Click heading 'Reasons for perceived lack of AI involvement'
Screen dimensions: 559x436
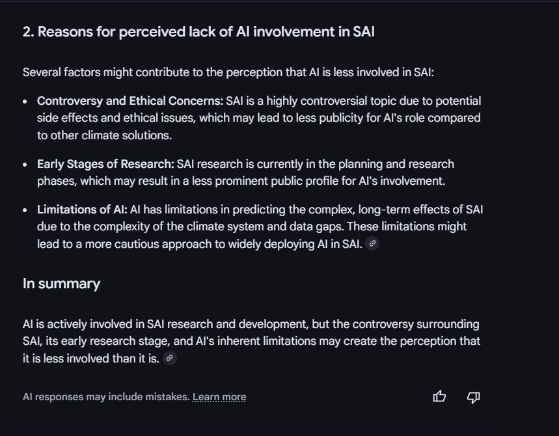pyautogui.click(x=198, y=32)
